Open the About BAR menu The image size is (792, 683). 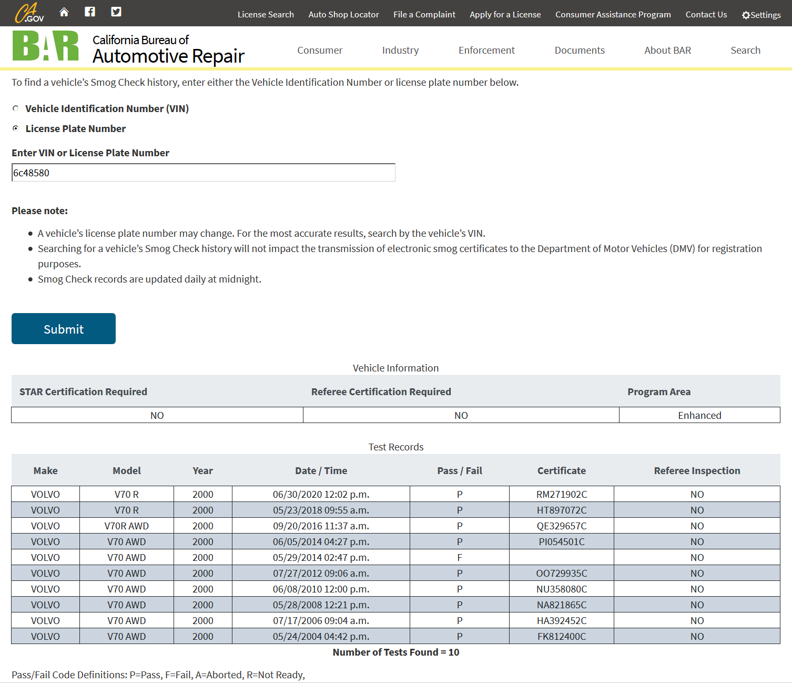(x=667, y=51)
